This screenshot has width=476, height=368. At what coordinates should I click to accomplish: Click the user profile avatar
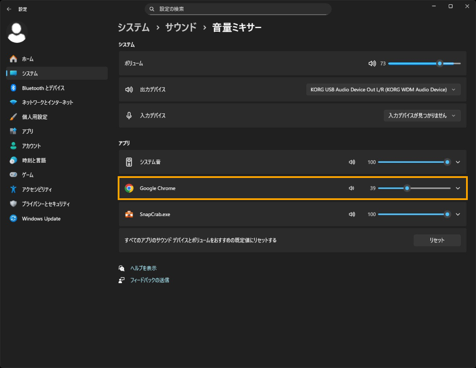pyautogui.click(x=17, y=32)
